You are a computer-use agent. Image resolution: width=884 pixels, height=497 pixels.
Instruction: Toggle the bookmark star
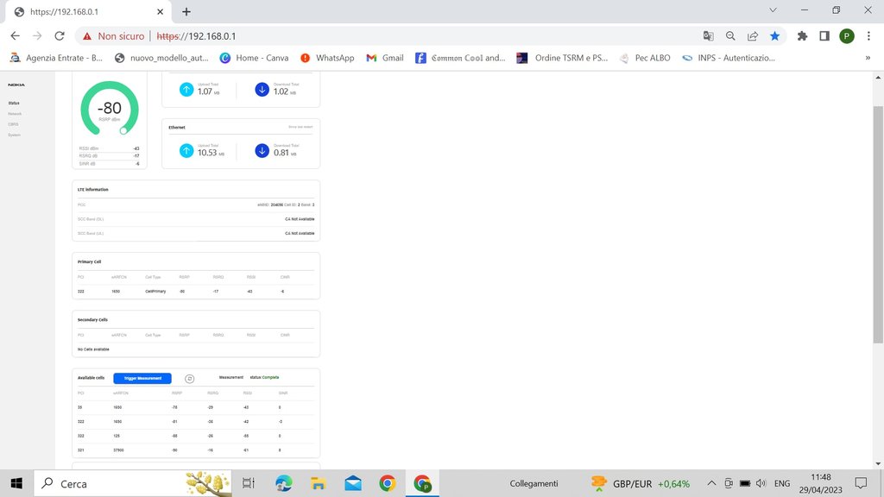[x=775, y=36]
